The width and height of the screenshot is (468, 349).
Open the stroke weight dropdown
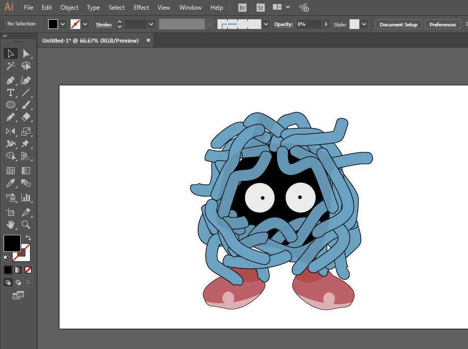[151, 24]
